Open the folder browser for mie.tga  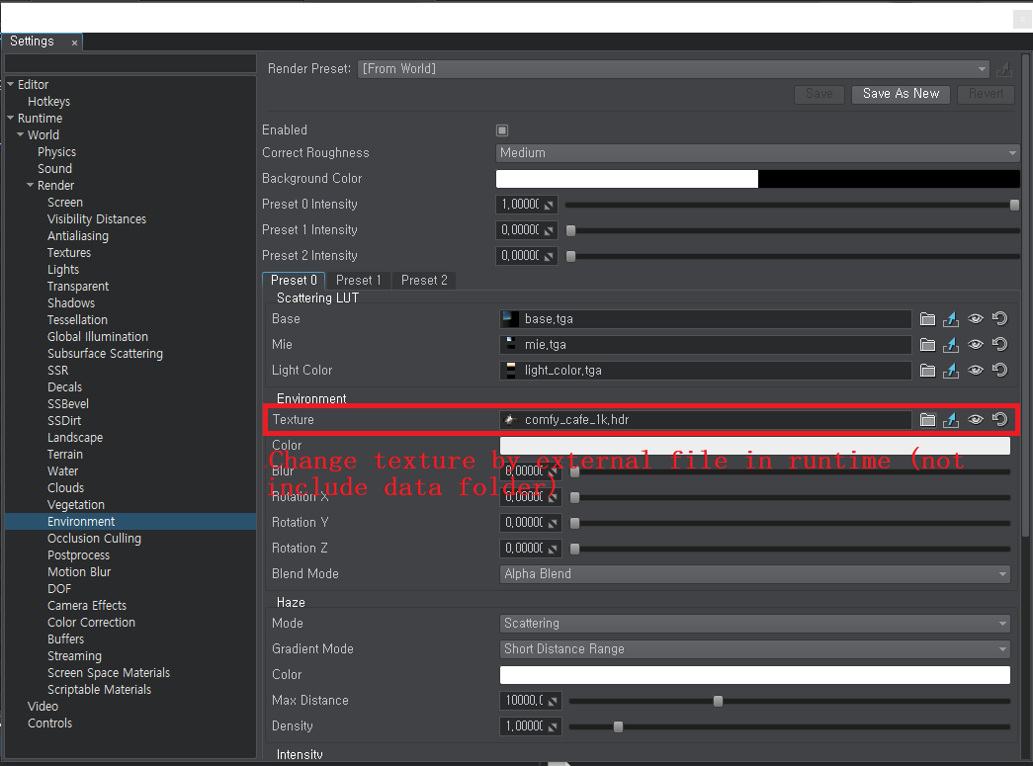point(927,344)
